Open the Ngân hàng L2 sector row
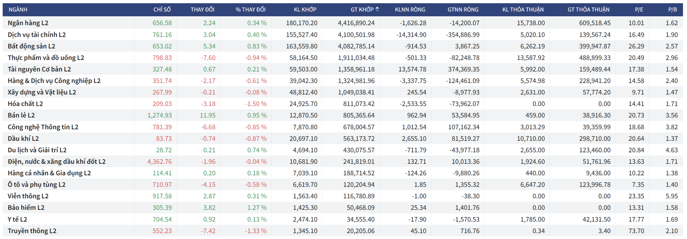The height and width of the screenshot is (239, 687). pyautogui.click(x=28, y=23)
